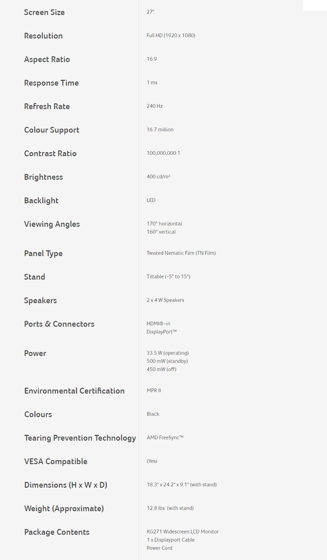Select the MPR II certification value
Image resolution: width=327 pixels, height=560 pixels.
click(154, 390)
